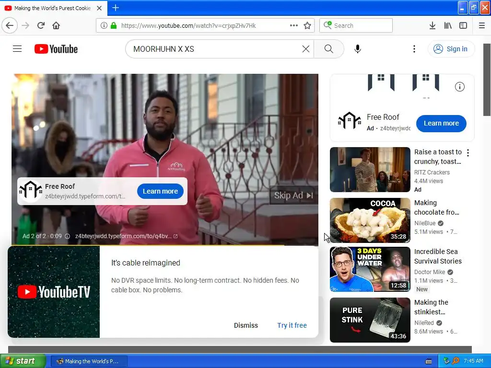491x368 pixels.
Task: Click Learn more on video ad overlay
Action: coord(160,191)
